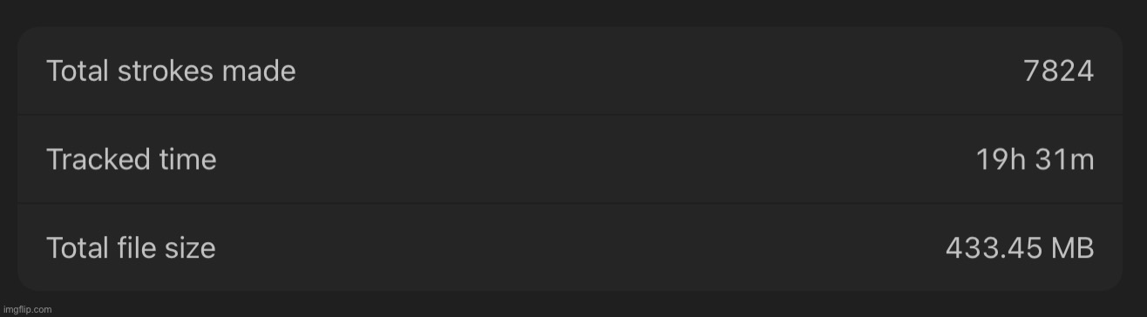The height and width of the screenshot is (317, 1147).
Task: Select the Total strokes made label
Action: pyautogui.click(x=171, y=71)
